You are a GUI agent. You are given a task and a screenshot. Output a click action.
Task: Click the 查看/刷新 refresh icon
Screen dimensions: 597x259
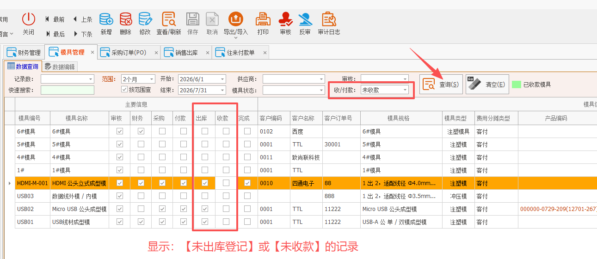[168, 19]
